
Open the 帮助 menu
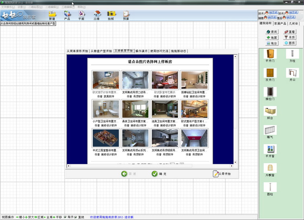coord(82,7)
